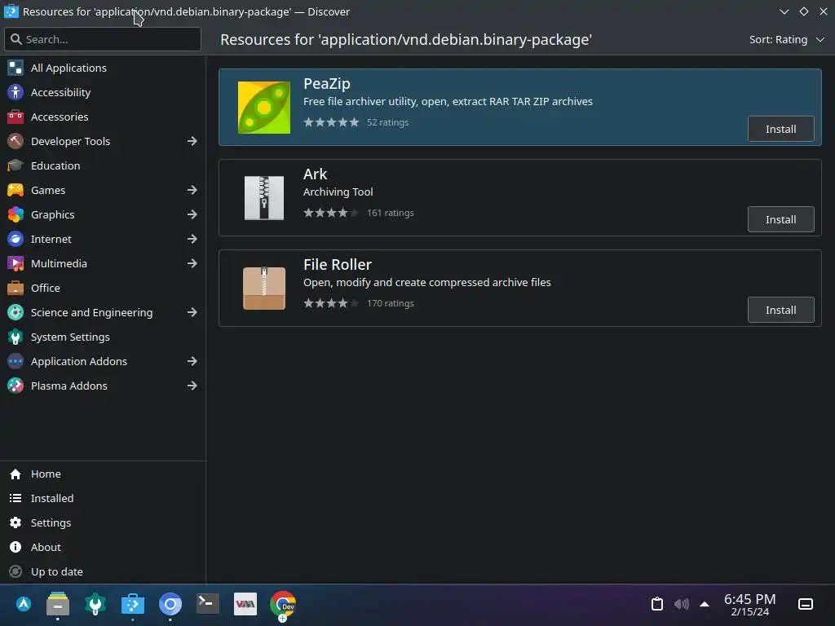Select the Office category label
The width and height of the screenshot is (835, 626).
[x=46, y=288]
